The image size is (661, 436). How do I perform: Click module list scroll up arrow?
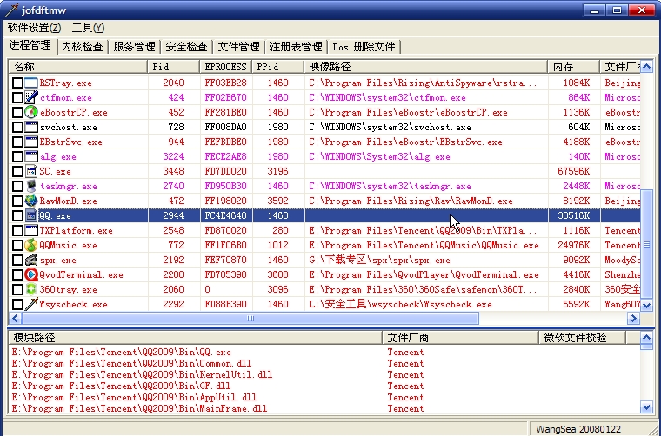[646, 337]
